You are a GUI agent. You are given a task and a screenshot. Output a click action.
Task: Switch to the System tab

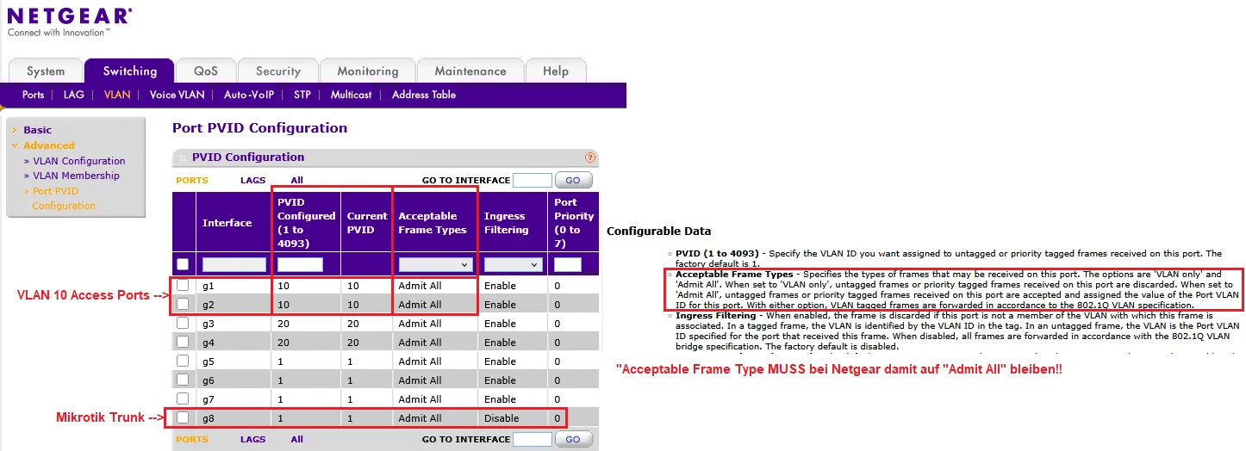(46, 71)
